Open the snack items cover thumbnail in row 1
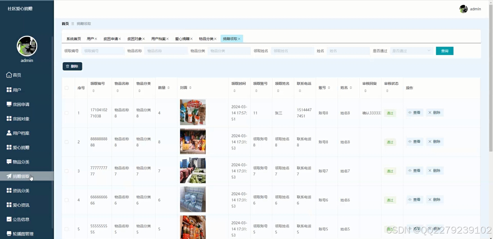The height and width of the screenshot is (239, 493). [192, 113]
